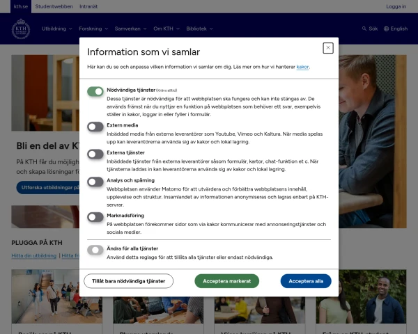418x334 pixels.
Task: Toggle Ändra för alla tjänster switch
Action: [x=95, y=250]
